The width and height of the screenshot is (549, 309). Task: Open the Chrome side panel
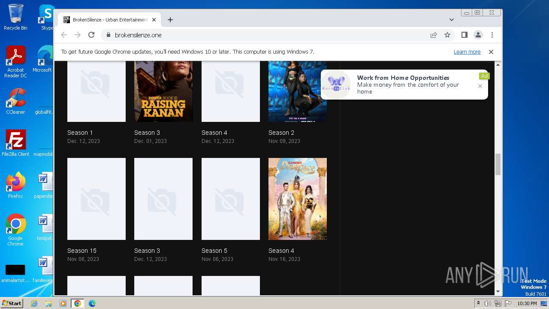[x=464, y=35]
